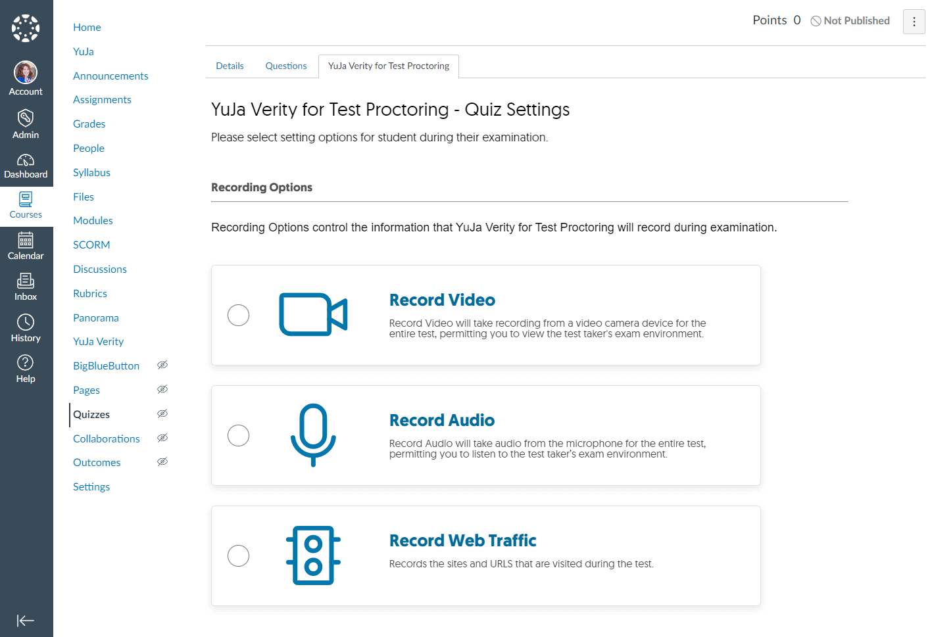932x637 pixels.
Task: Open Discussions
Action: pyautogui.click(x=100, y=269)
